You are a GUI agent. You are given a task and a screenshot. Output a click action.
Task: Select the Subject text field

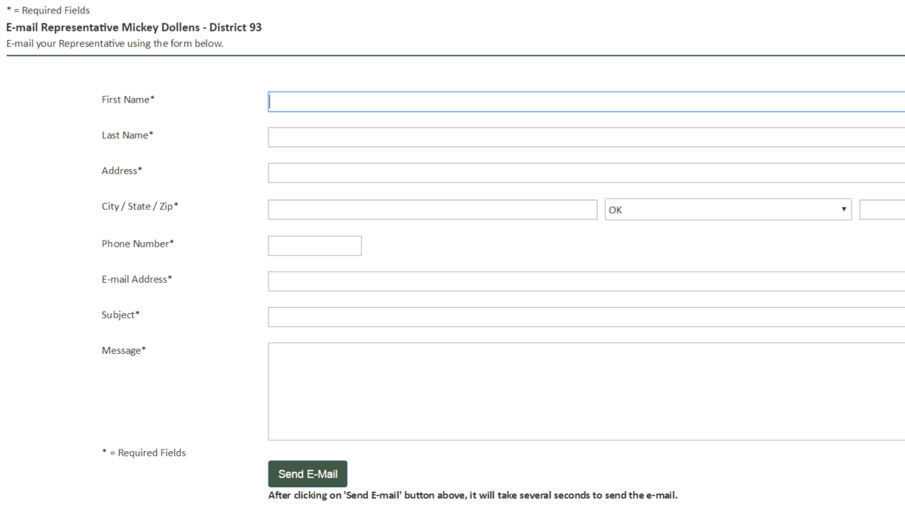[585, 317]
